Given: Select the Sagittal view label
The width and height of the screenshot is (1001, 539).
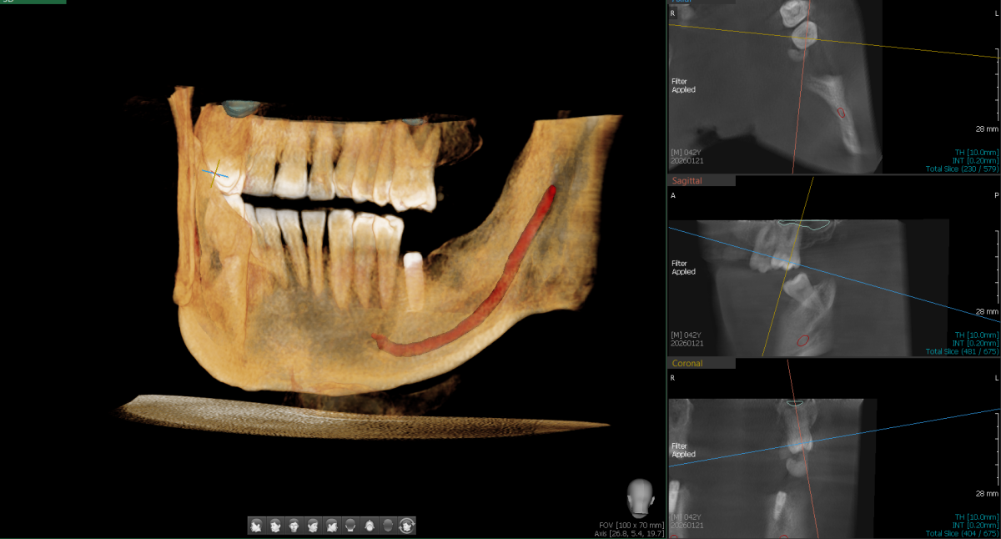Looking at the screenshot, I should coord(688,180).
